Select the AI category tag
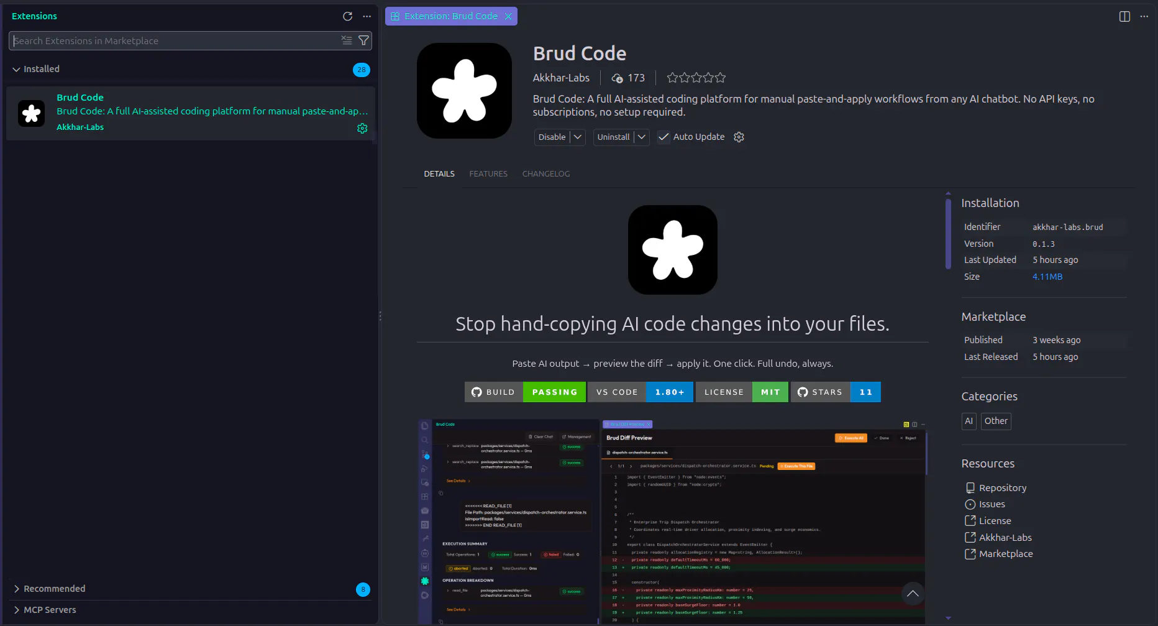This screenshot has height=626, width=1158. [969, 421]
